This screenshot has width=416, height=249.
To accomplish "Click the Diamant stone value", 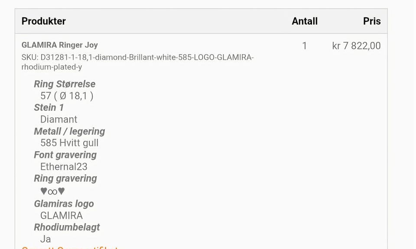I will (58, 120).
